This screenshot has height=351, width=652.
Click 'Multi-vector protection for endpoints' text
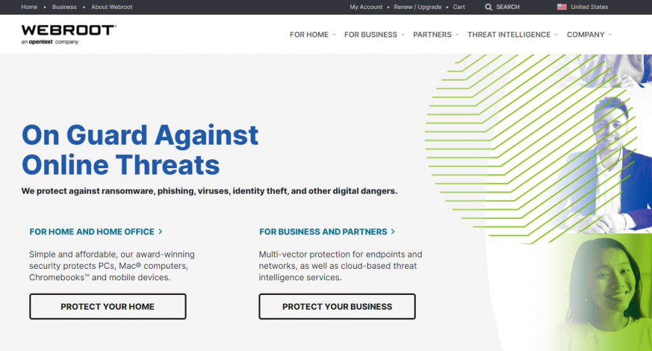click(x=340, y=266)
